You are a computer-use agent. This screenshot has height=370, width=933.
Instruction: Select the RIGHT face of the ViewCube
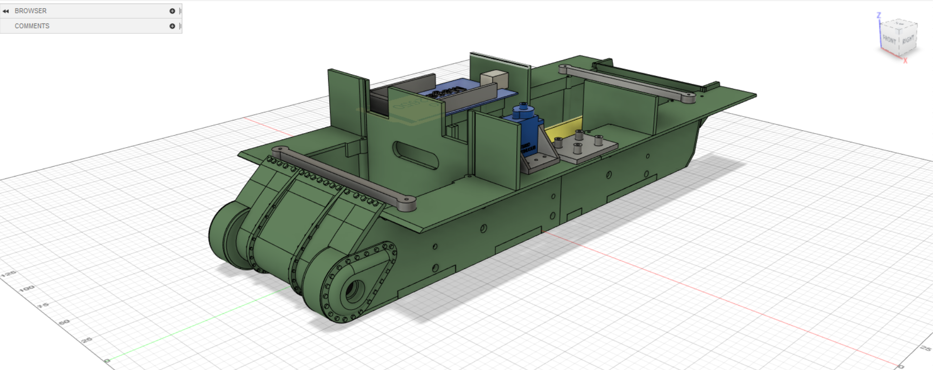[x=908, y=39]
